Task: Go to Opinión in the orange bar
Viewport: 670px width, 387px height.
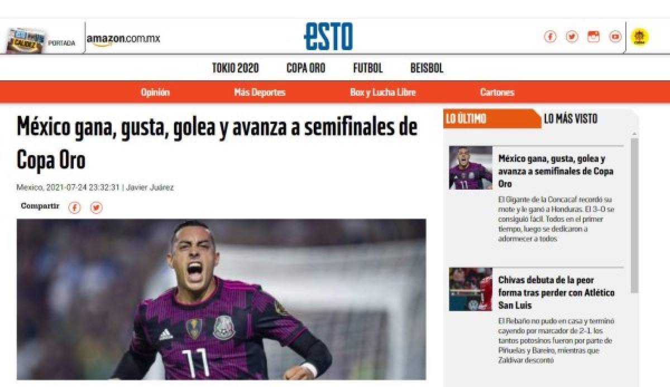Action: (x=155, y=93)
